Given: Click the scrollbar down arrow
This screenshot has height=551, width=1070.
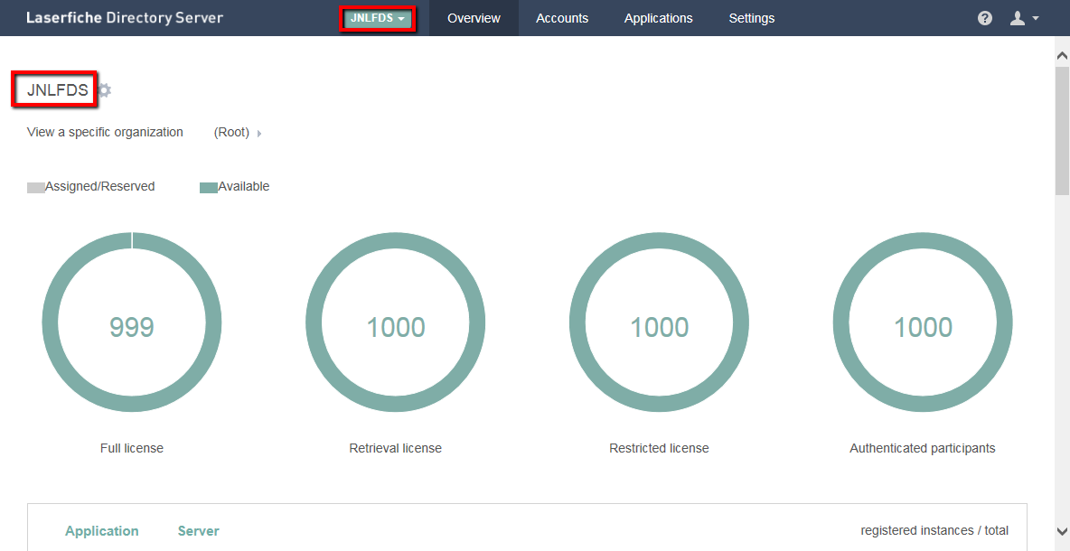Looking at the screenshot, I should 1062,531.
